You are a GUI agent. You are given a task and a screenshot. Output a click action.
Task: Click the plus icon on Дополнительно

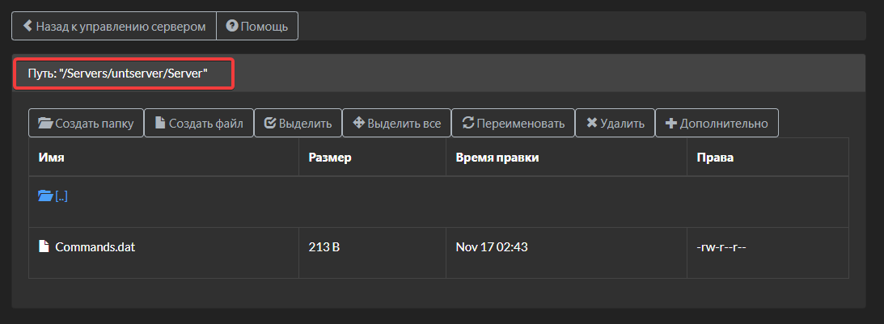[671, 124]
